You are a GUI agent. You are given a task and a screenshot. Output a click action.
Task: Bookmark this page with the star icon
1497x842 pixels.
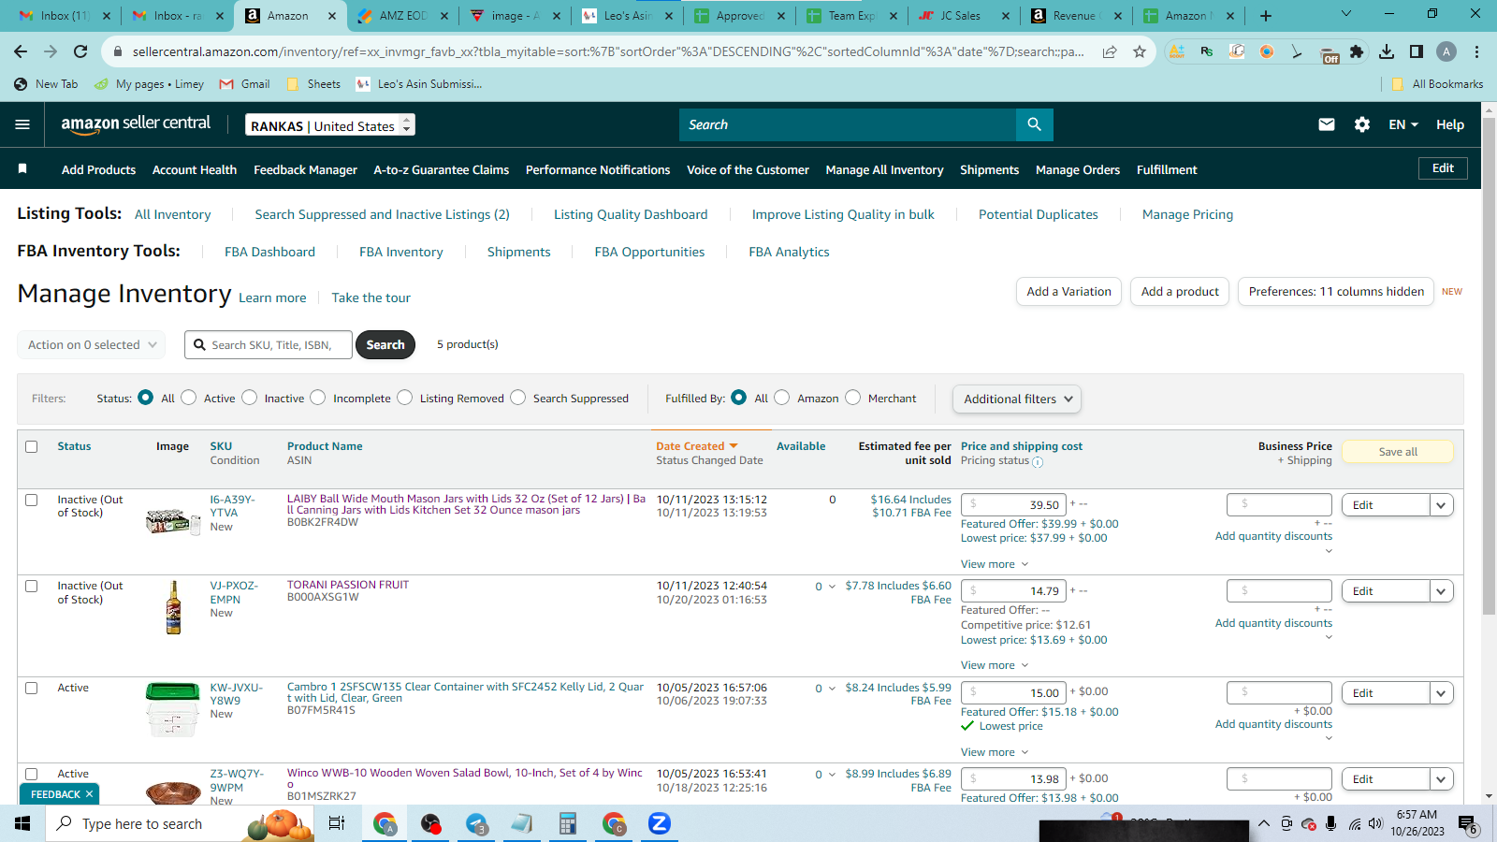coord(1140,51)
